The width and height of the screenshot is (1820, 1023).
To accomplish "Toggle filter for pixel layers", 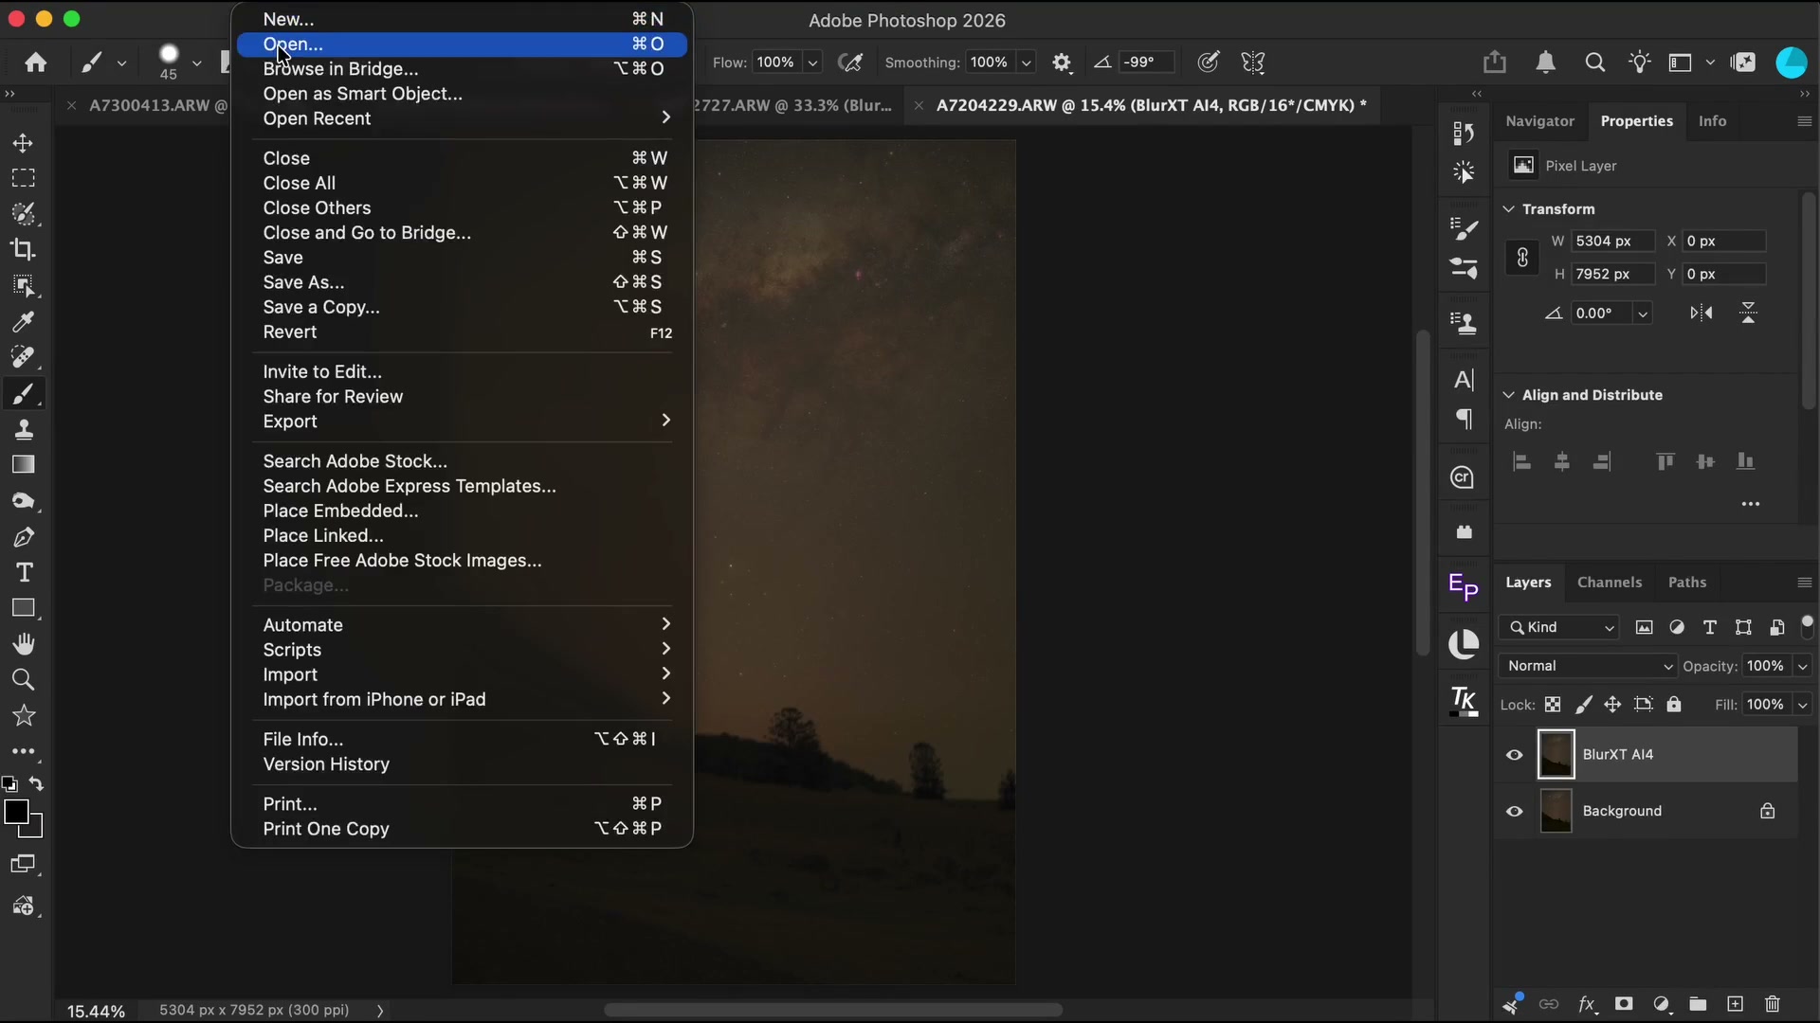I will click(x=1645, y=627).
